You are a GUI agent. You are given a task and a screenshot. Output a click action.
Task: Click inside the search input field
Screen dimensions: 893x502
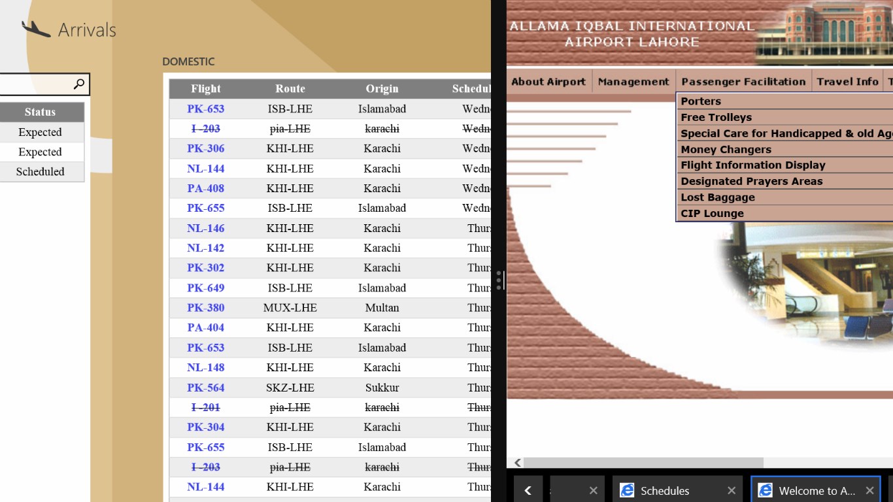click(36, 84)
